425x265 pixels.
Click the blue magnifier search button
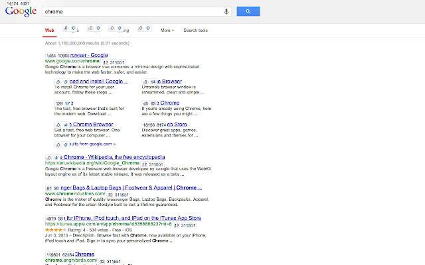tap(248, 11)
